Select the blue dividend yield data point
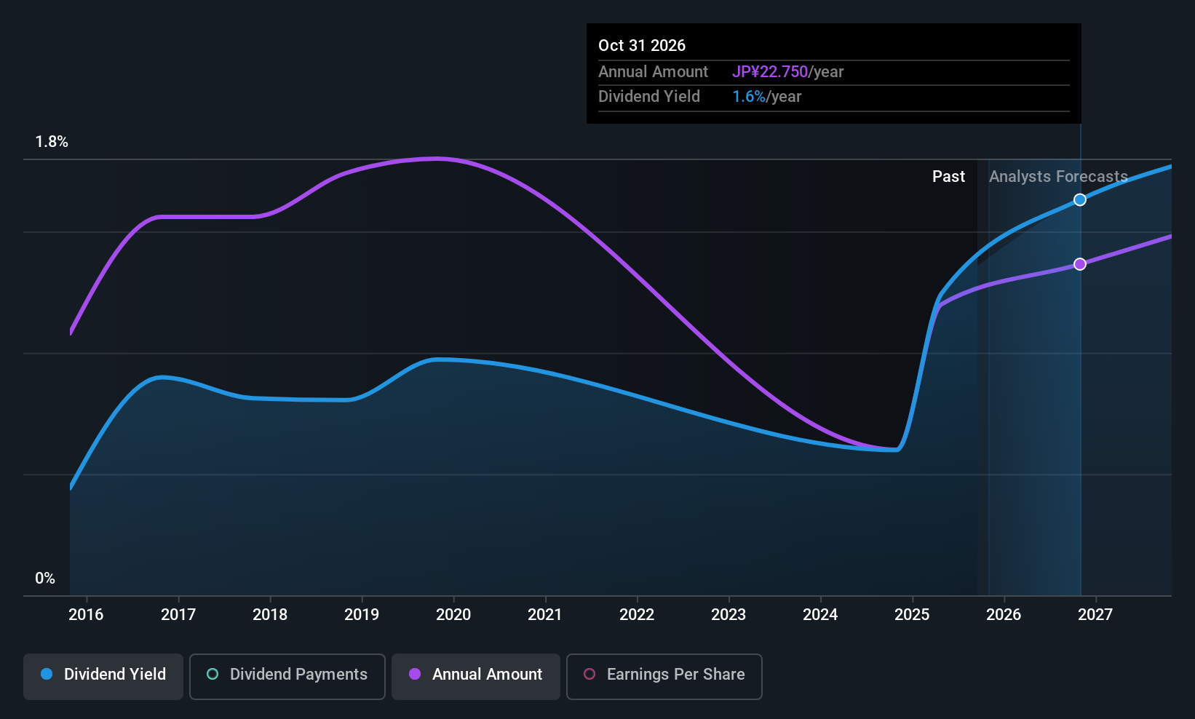The image size is (1195, 719). pos(1080,199)
